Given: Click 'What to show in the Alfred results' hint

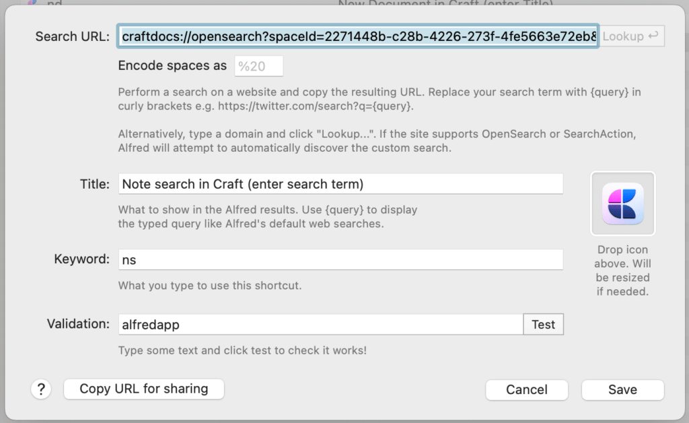Looking at the screenshot, I should pyautogui.click(x=268, y=217).
